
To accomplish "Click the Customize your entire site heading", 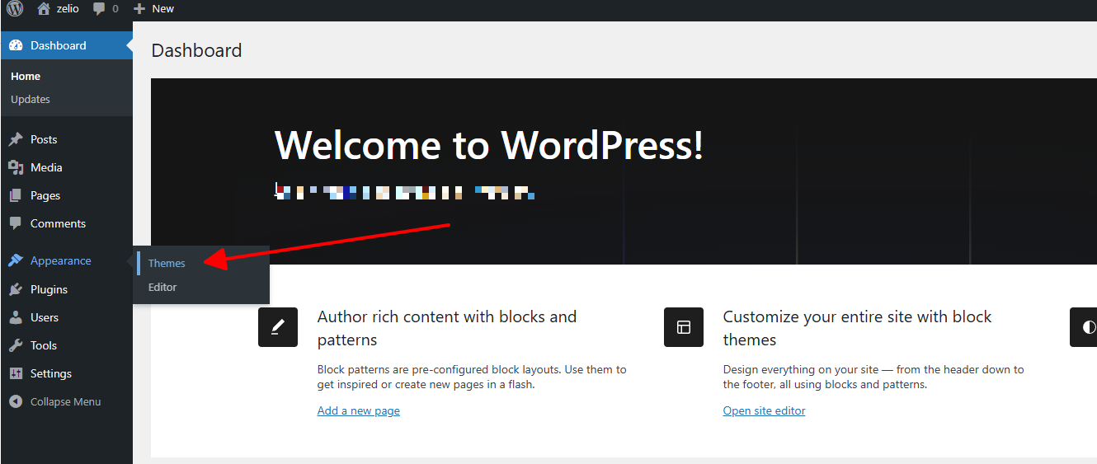I will click(858, 328).
